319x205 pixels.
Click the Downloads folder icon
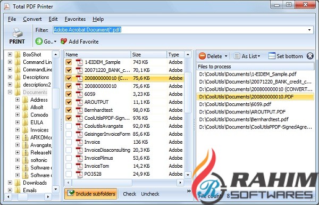pos(18,183)
